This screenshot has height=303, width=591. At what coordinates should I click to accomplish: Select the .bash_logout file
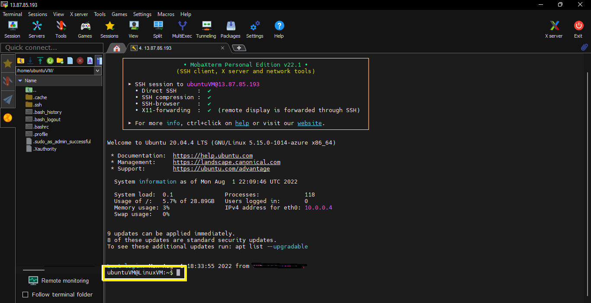point(43,119)
